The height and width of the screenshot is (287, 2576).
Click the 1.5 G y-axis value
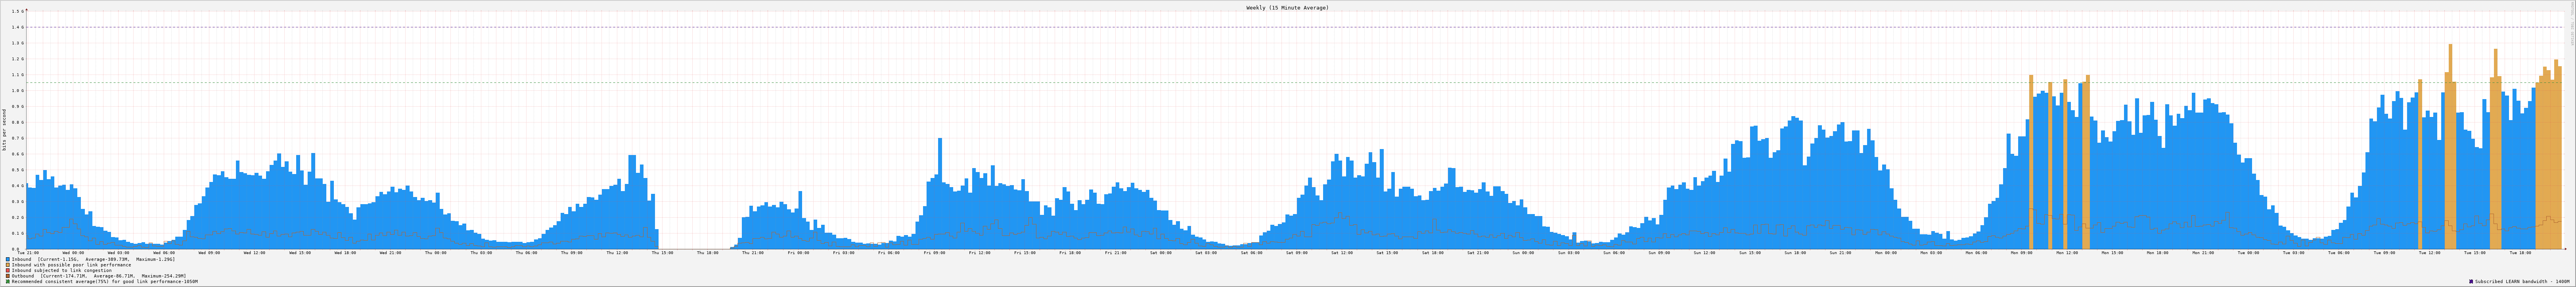(18, 11)
